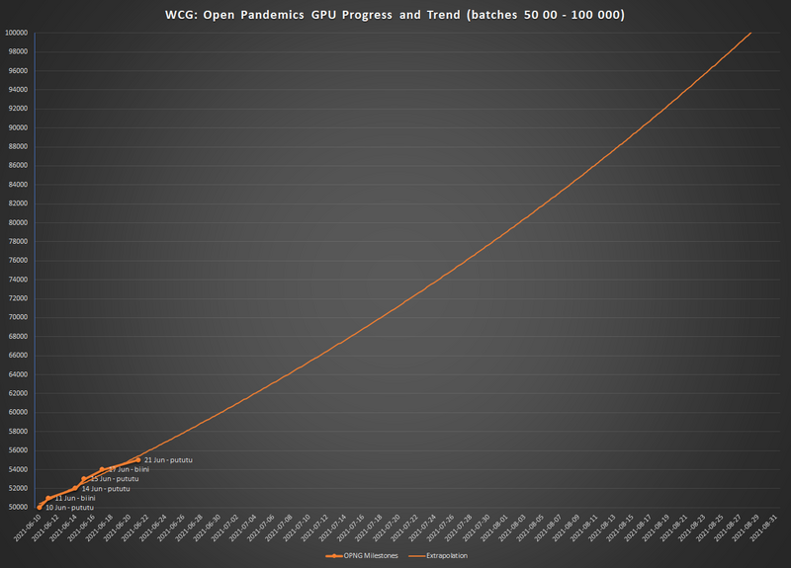Screen dimensions: 791x568
Task: Click the 56000 y-axis label
Action: 18,450
